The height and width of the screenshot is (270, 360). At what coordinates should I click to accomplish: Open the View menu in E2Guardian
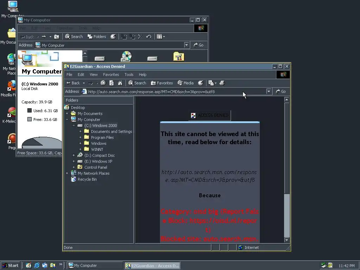94,75
